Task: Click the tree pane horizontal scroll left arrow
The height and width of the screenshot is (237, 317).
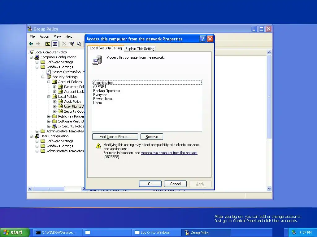Action: coord(30,189)
